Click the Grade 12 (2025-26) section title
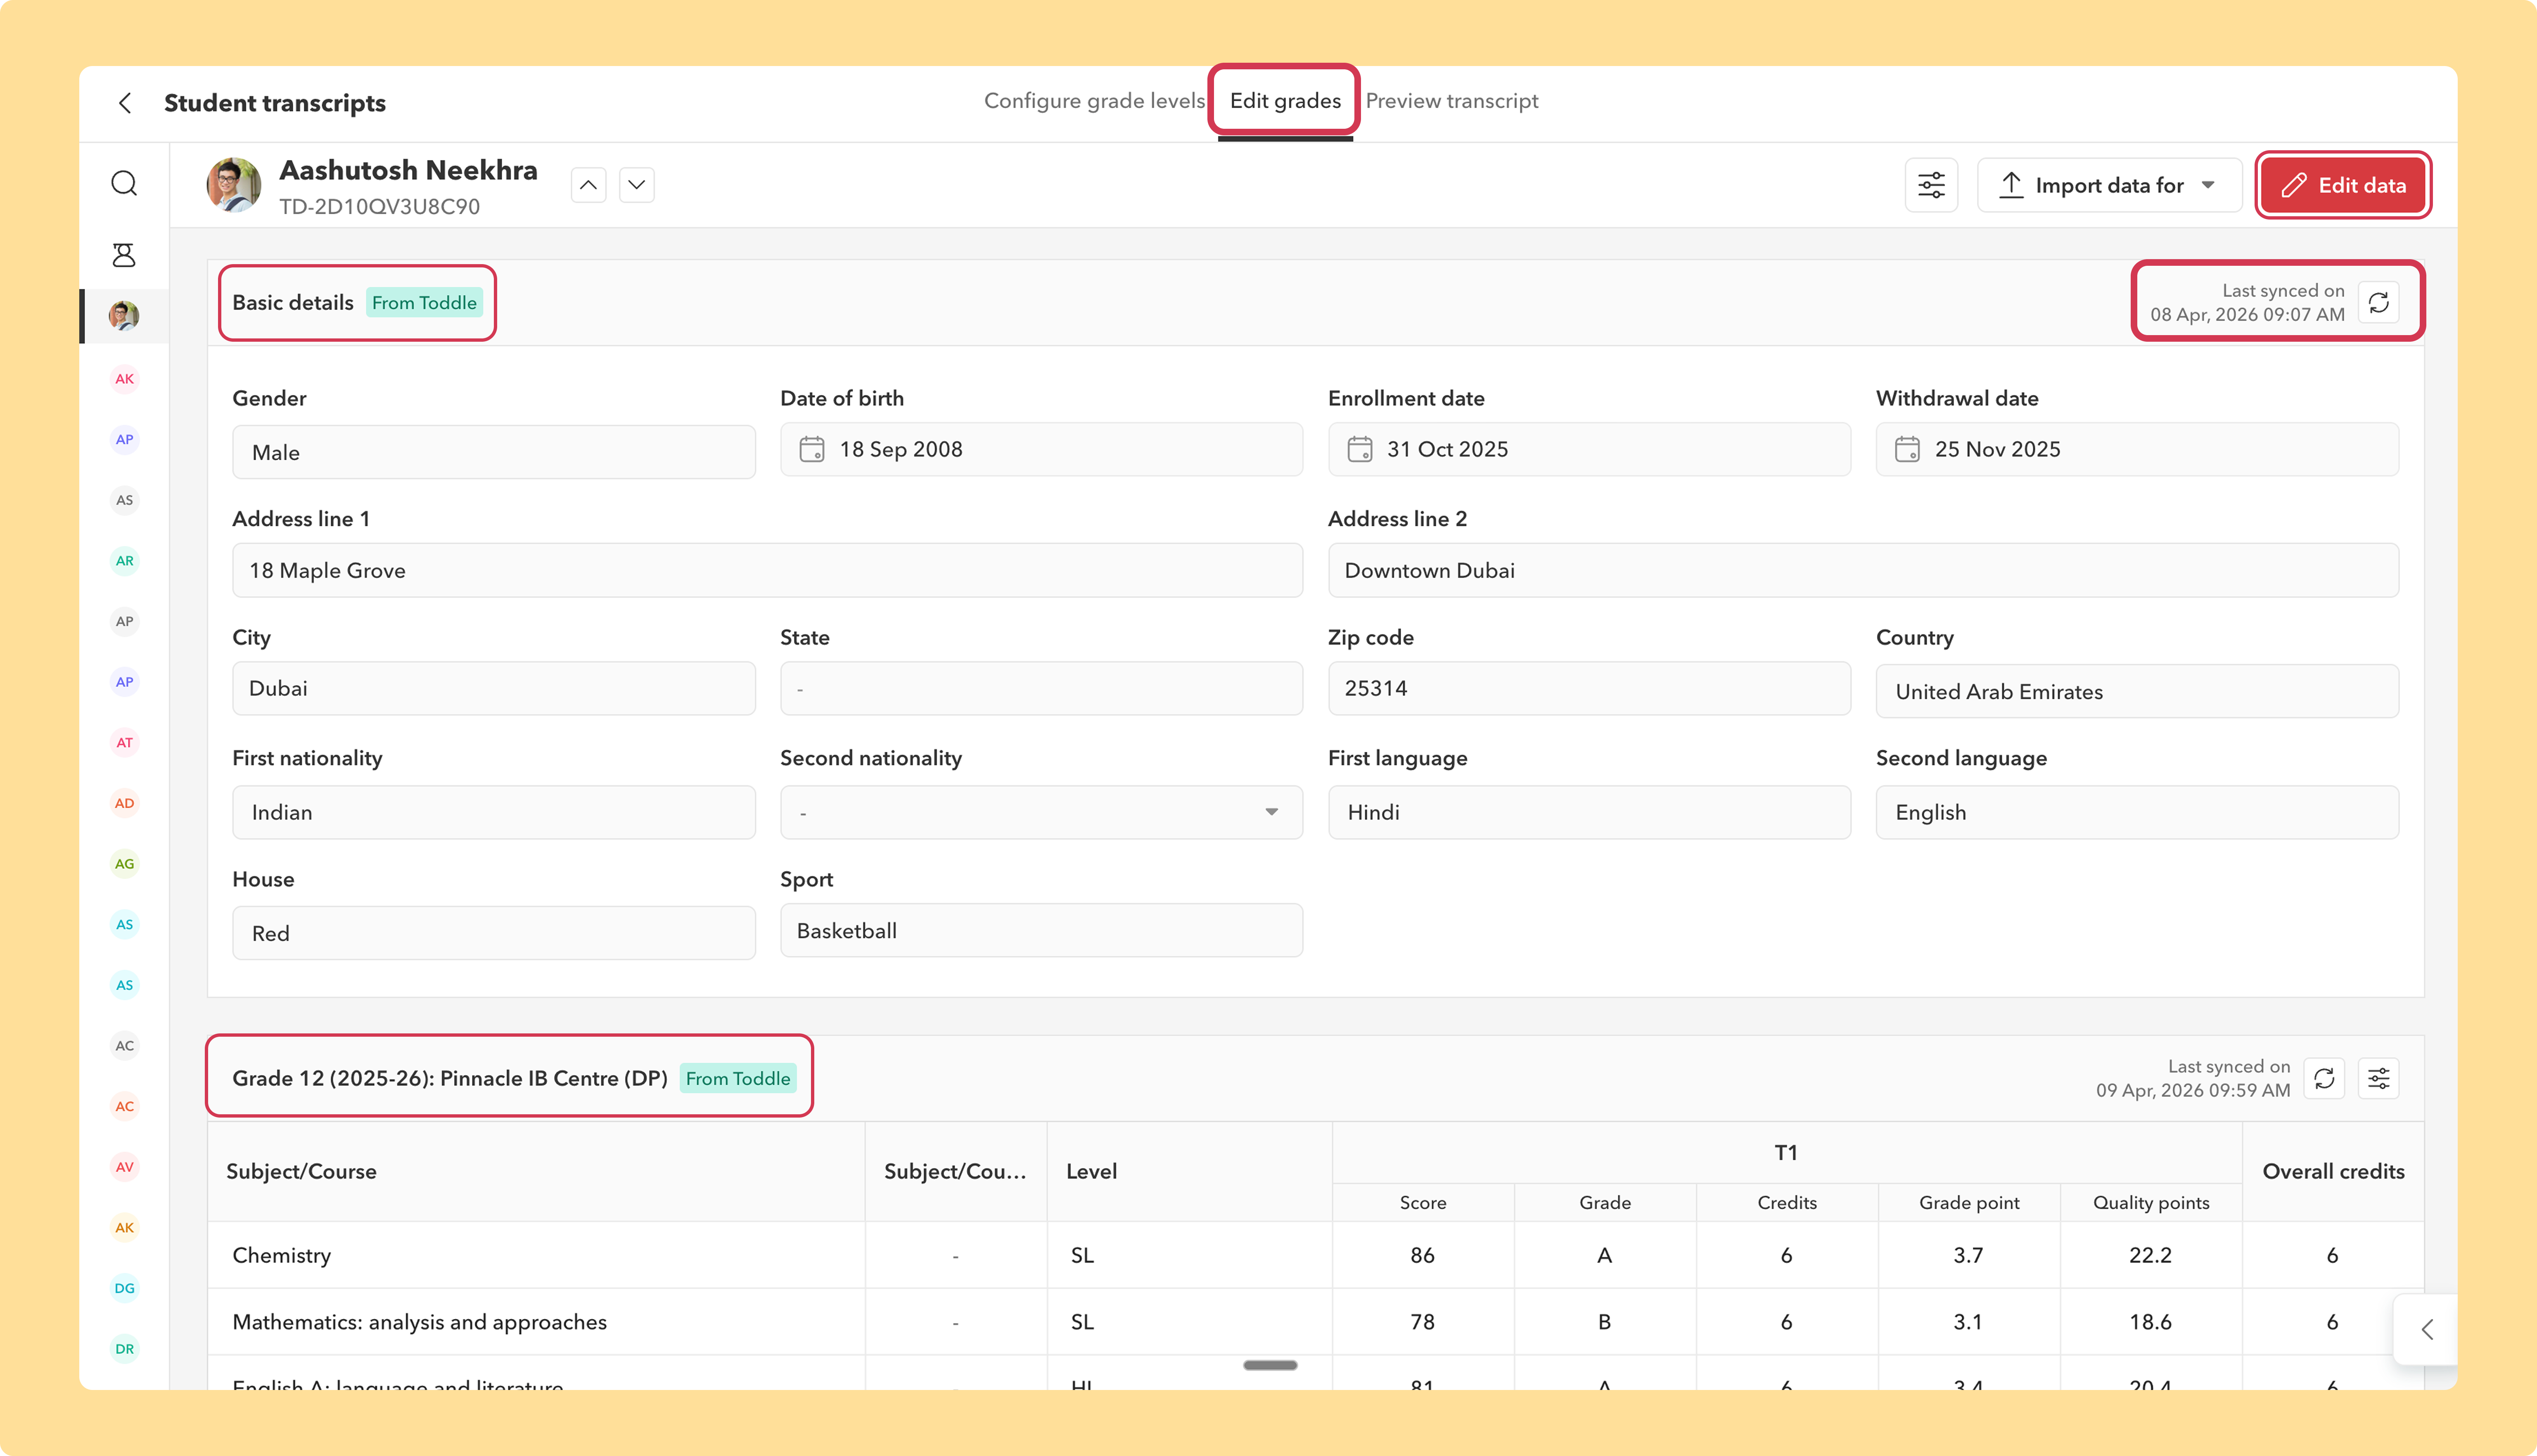 click(449, 1078)
